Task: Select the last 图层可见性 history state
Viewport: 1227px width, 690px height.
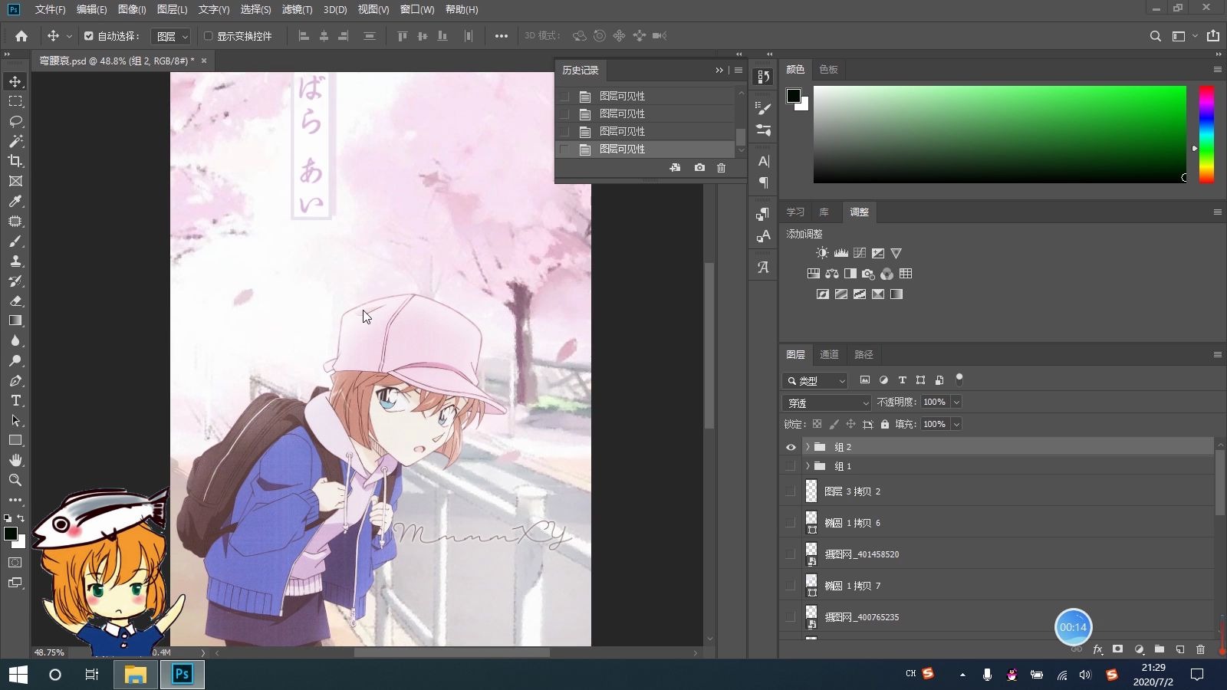Action: (x=646, y=149)
